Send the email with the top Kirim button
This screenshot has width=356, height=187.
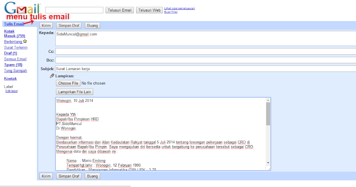pos(46,26)
